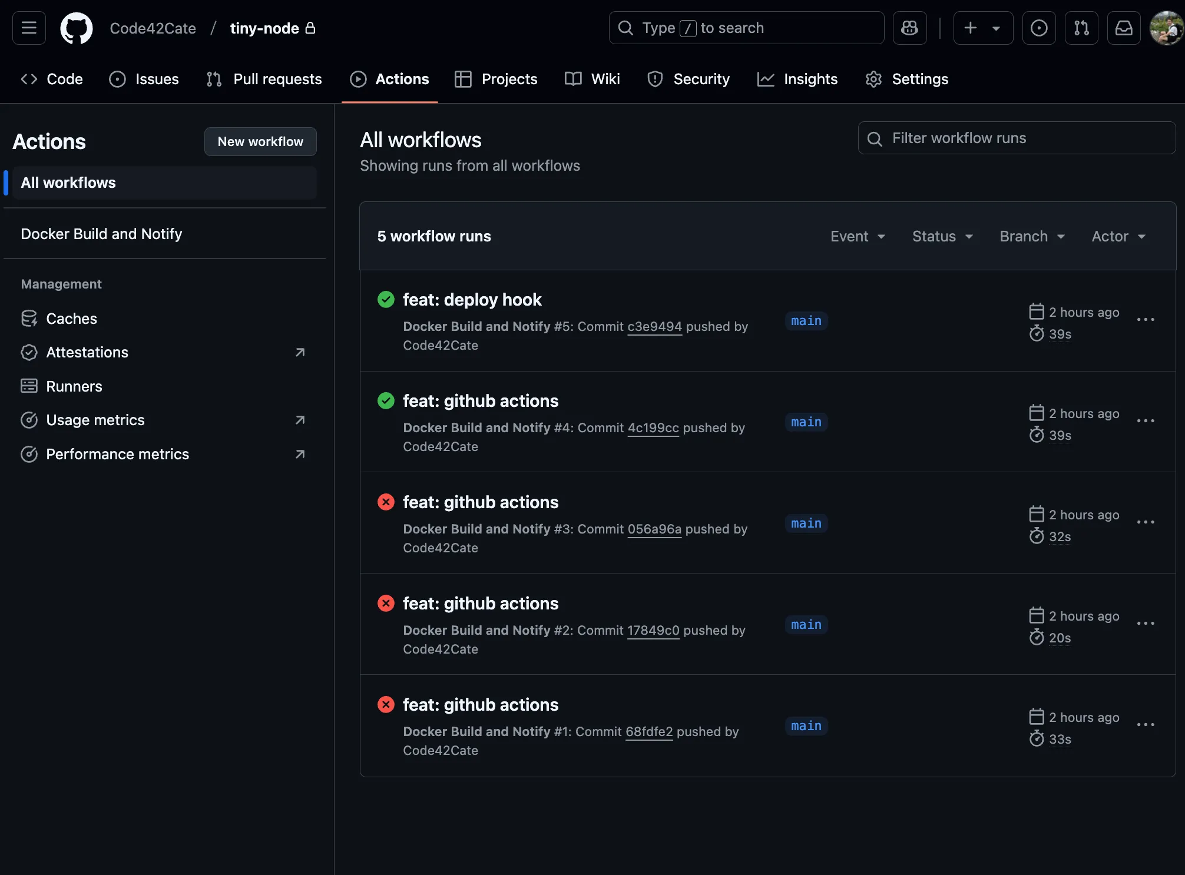Open Usage metrics via its external-link arrow
1185x875 pixels.
(x=300, y=420)
